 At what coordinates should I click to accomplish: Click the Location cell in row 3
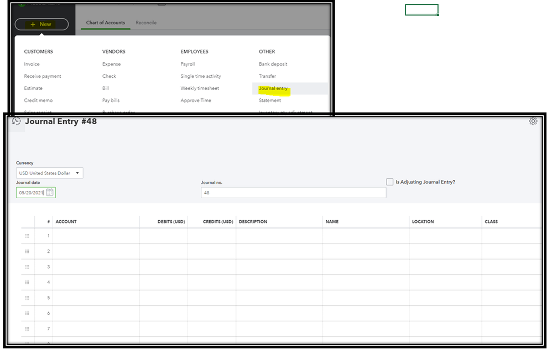click(446, 267)
